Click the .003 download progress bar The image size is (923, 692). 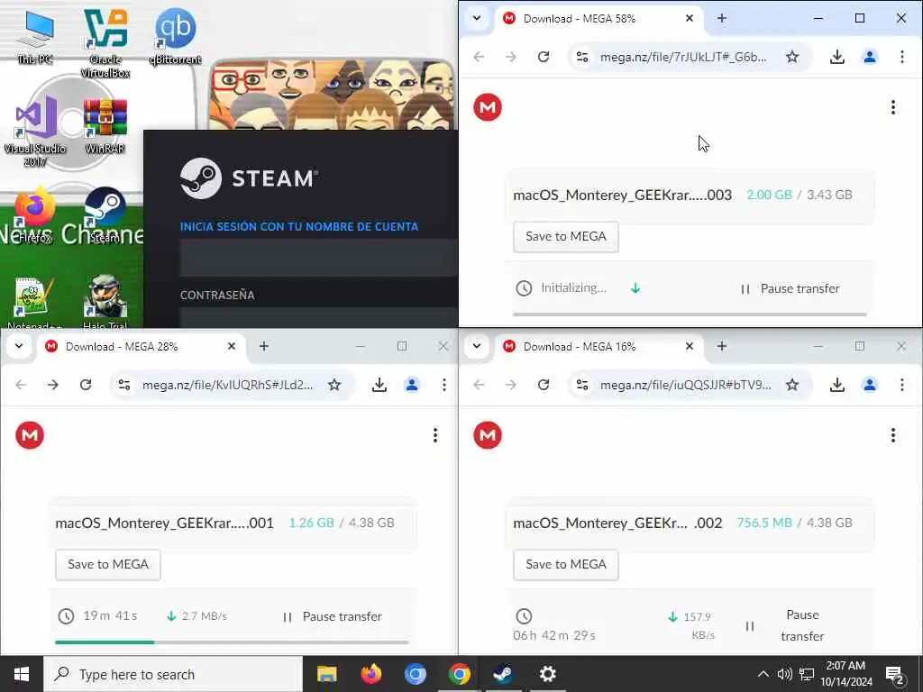(690, 314)
